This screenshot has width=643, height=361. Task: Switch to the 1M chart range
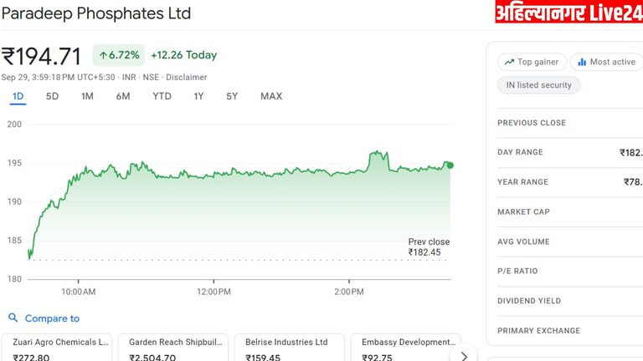point(87,96)
